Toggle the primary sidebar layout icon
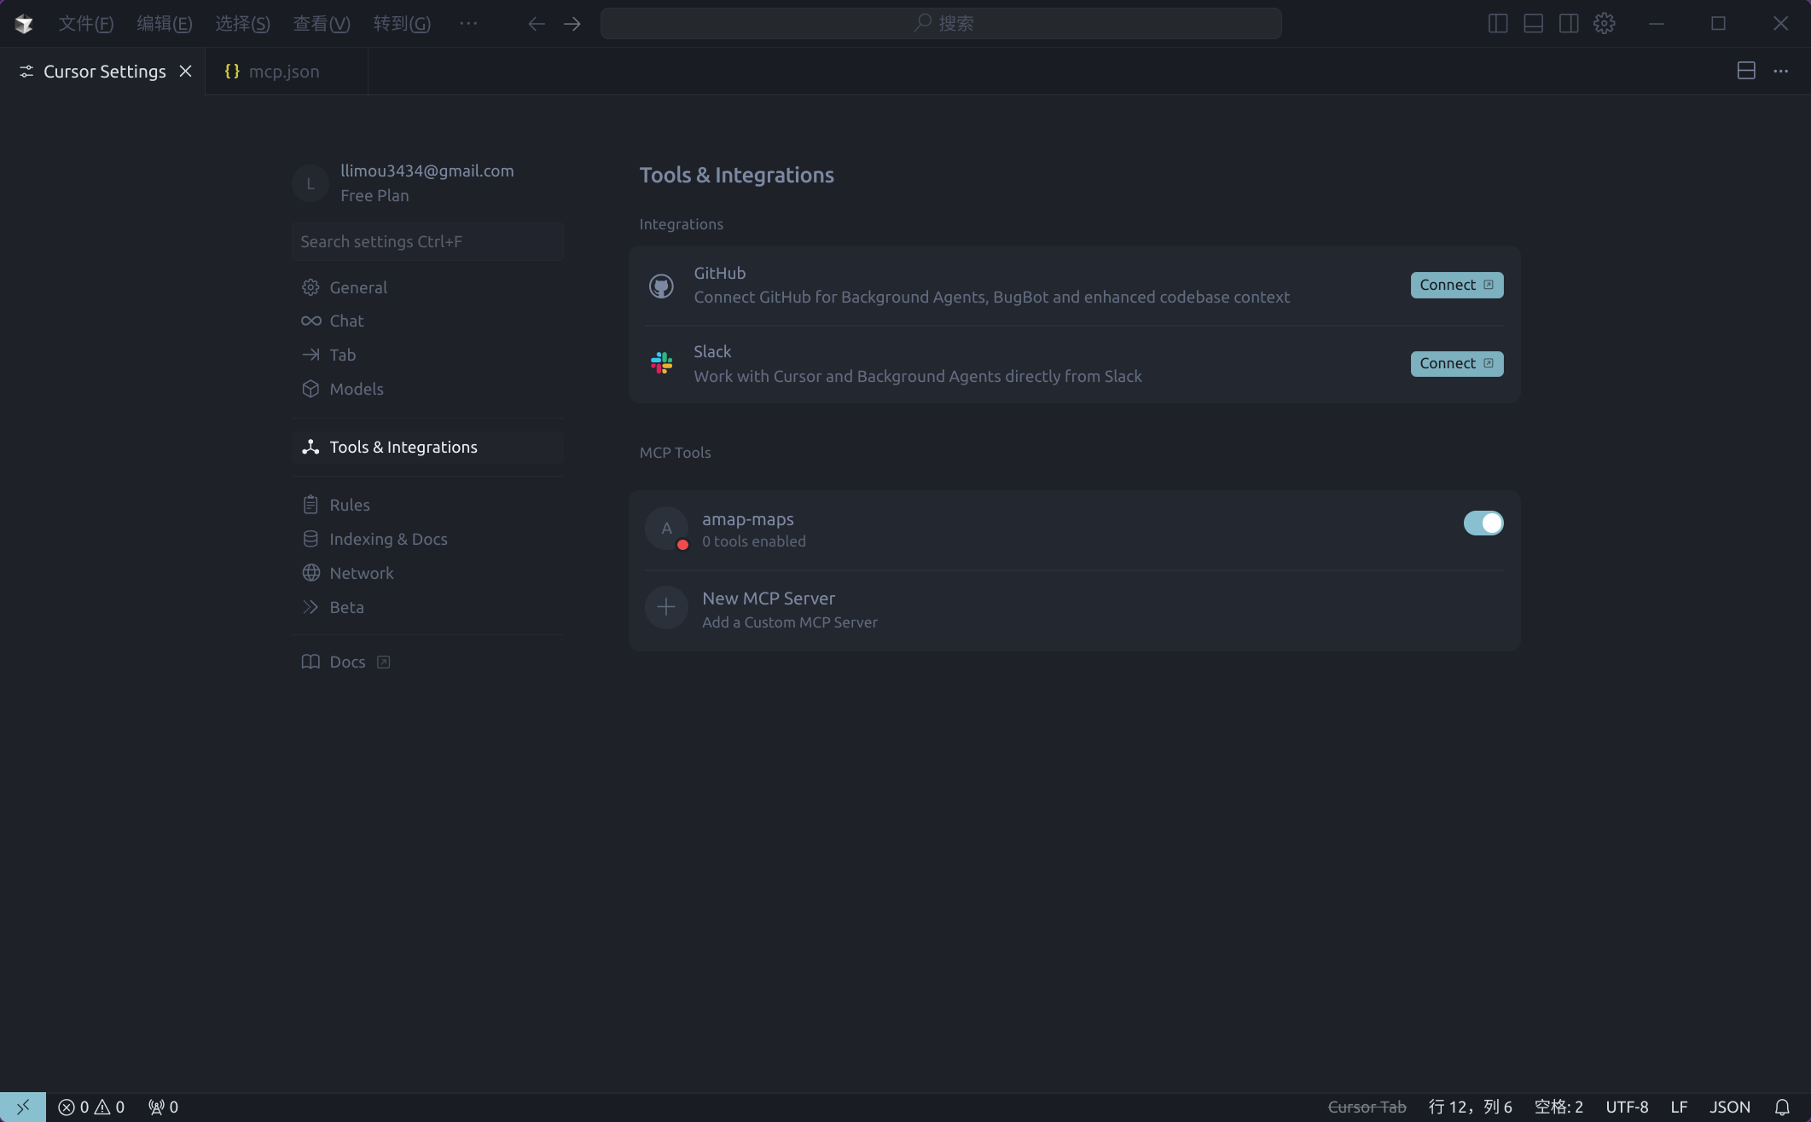Image resolution: width=1811 pixels, height=1122 pixels. point(1497,23)
